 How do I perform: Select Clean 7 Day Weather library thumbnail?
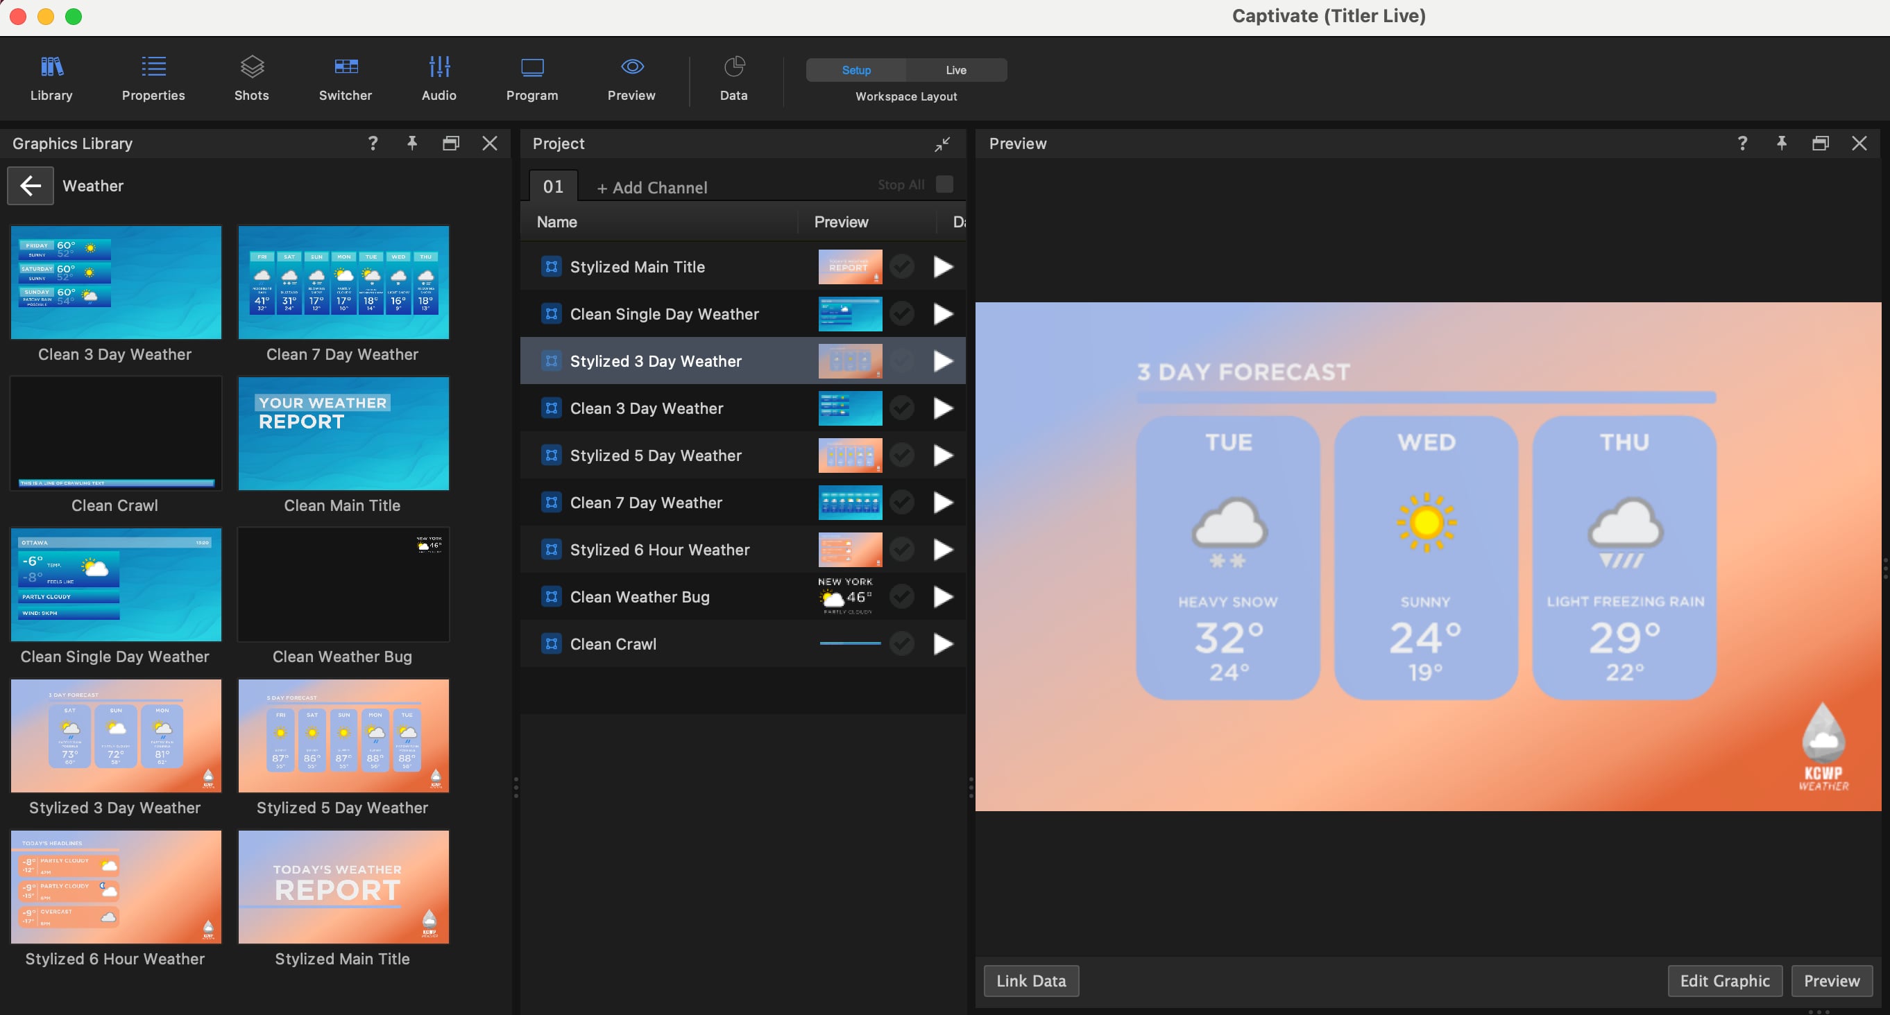[x=343, y=282]
